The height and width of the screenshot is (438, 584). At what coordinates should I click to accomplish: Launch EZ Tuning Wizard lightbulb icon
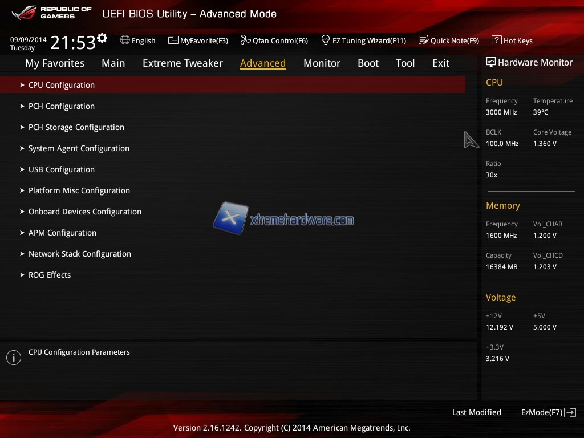click(x=326, y=40)
